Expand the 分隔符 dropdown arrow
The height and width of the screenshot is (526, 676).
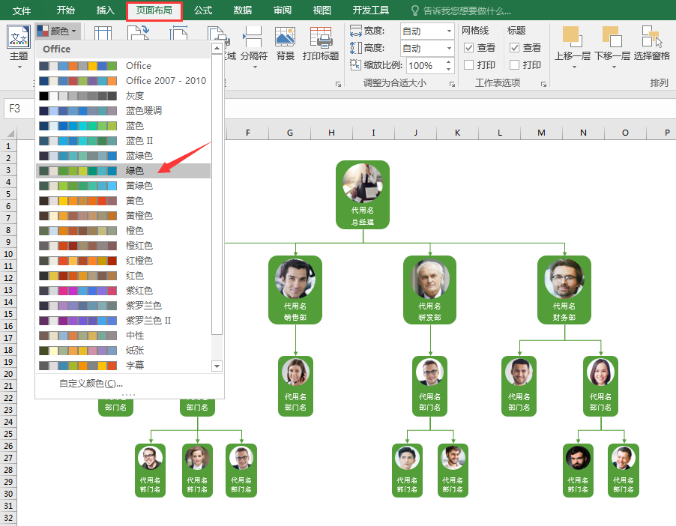coord(255,67)
